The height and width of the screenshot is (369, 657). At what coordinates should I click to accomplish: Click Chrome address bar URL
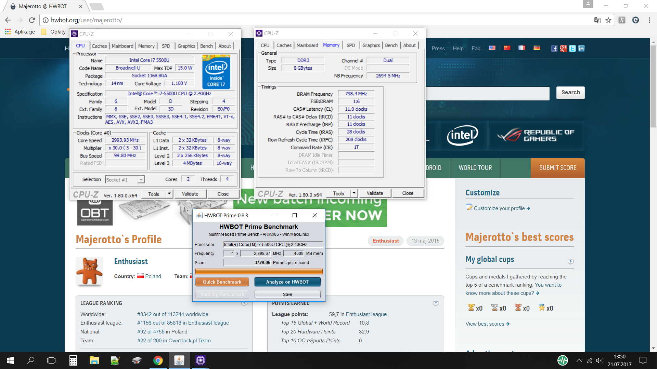tap(86, 20)
